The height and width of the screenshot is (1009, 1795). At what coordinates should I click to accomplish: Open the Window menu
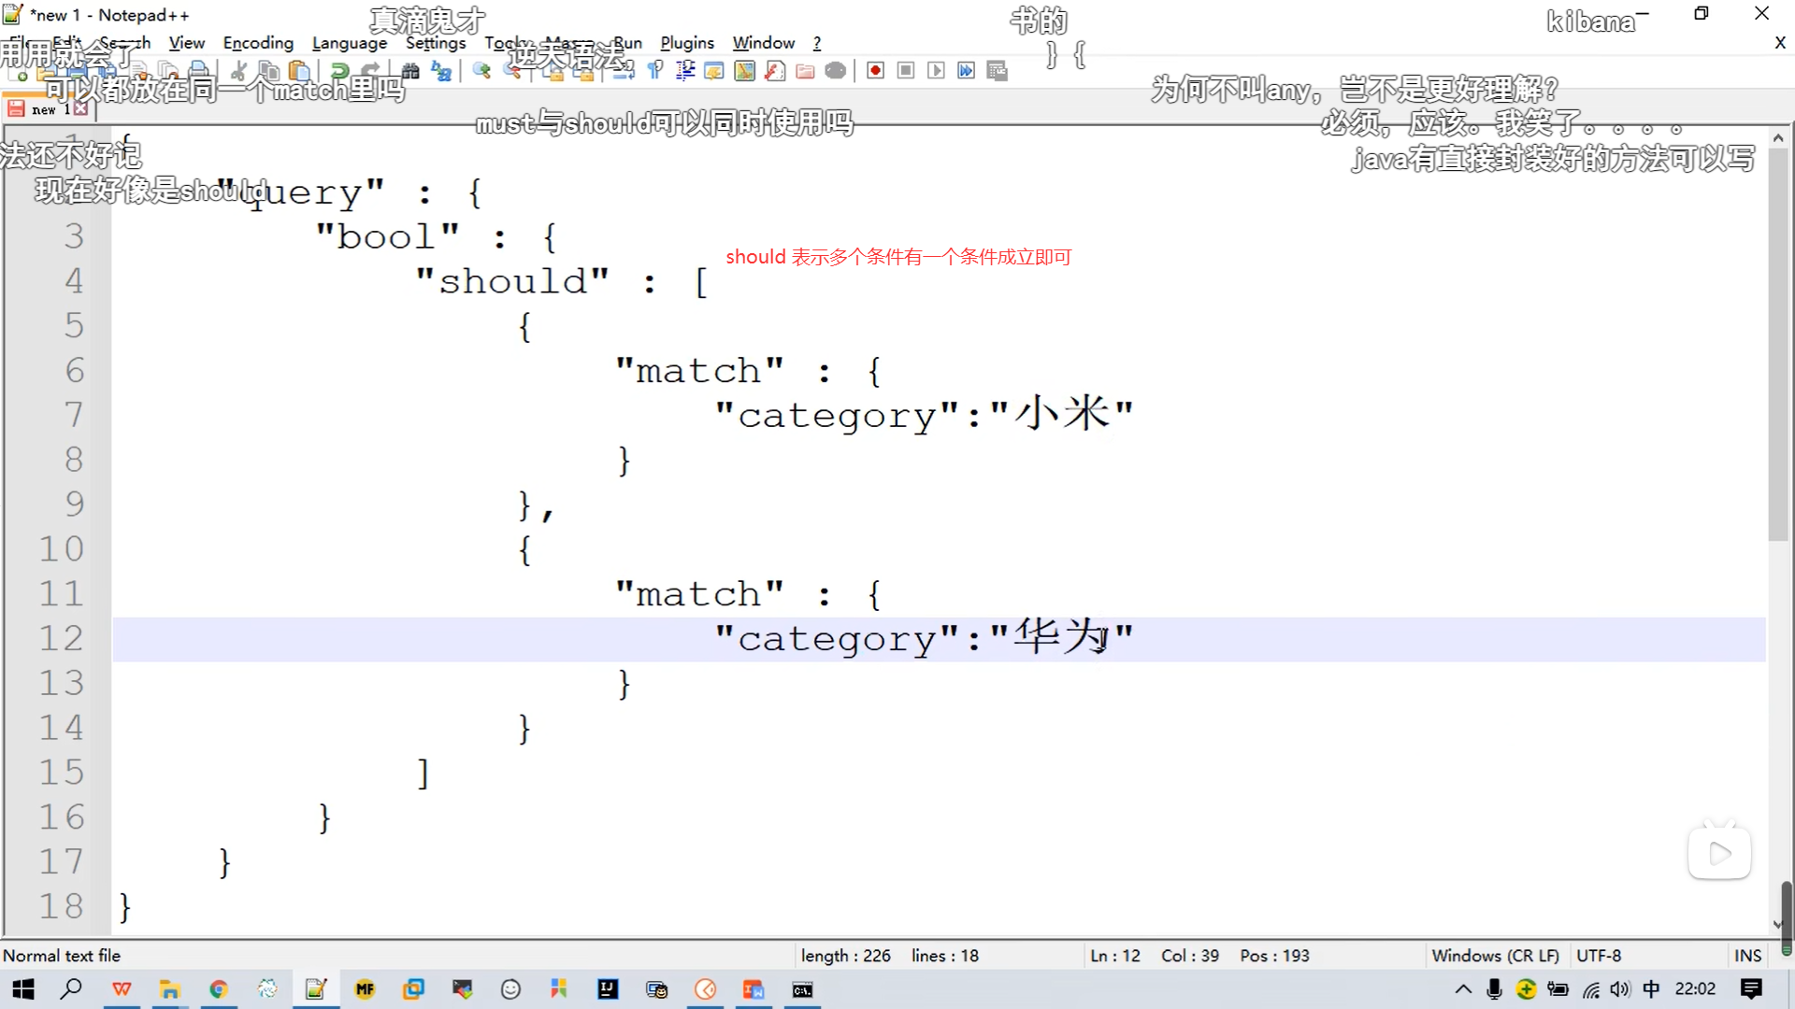point(763,43)
